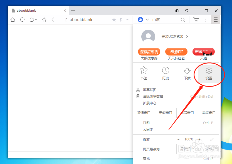This screenshot has width=232, height=164.
Task: Click the user avatar picture
Action: pyautogui.click(x=148, y=36)
